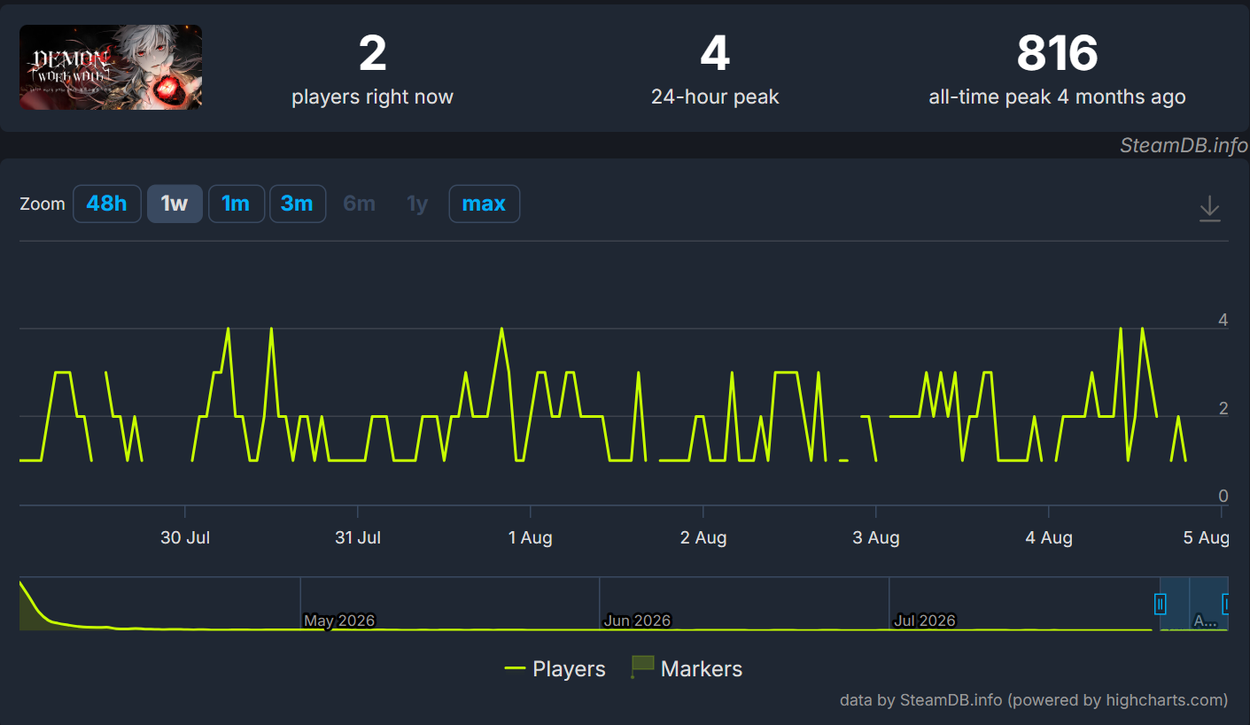
Task: Click the 1 Aug axis label
Action: coord(530,537)
